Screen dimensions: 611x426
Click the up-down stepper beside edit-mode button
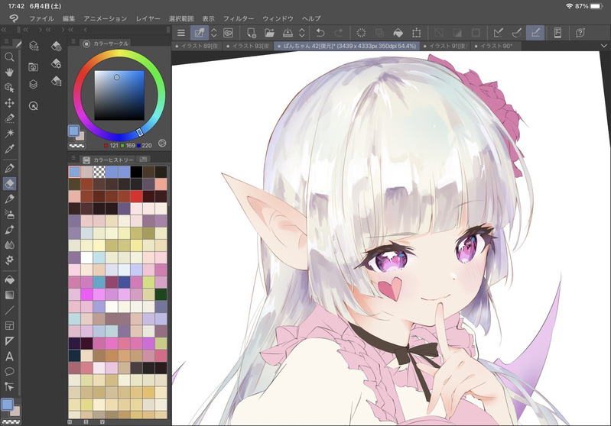point(213,33)
